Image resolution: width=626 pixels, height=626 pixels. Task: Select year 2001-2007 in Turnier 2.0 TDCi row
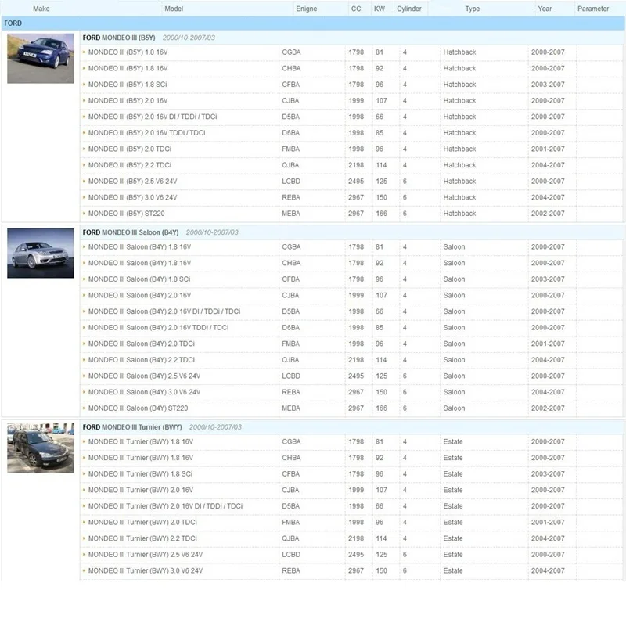[548, 522]
